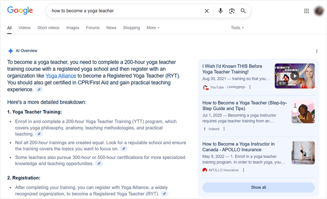The width and height of the screenshot is (327, 199).
Task: Switch to the News tab
Action: 111,27
